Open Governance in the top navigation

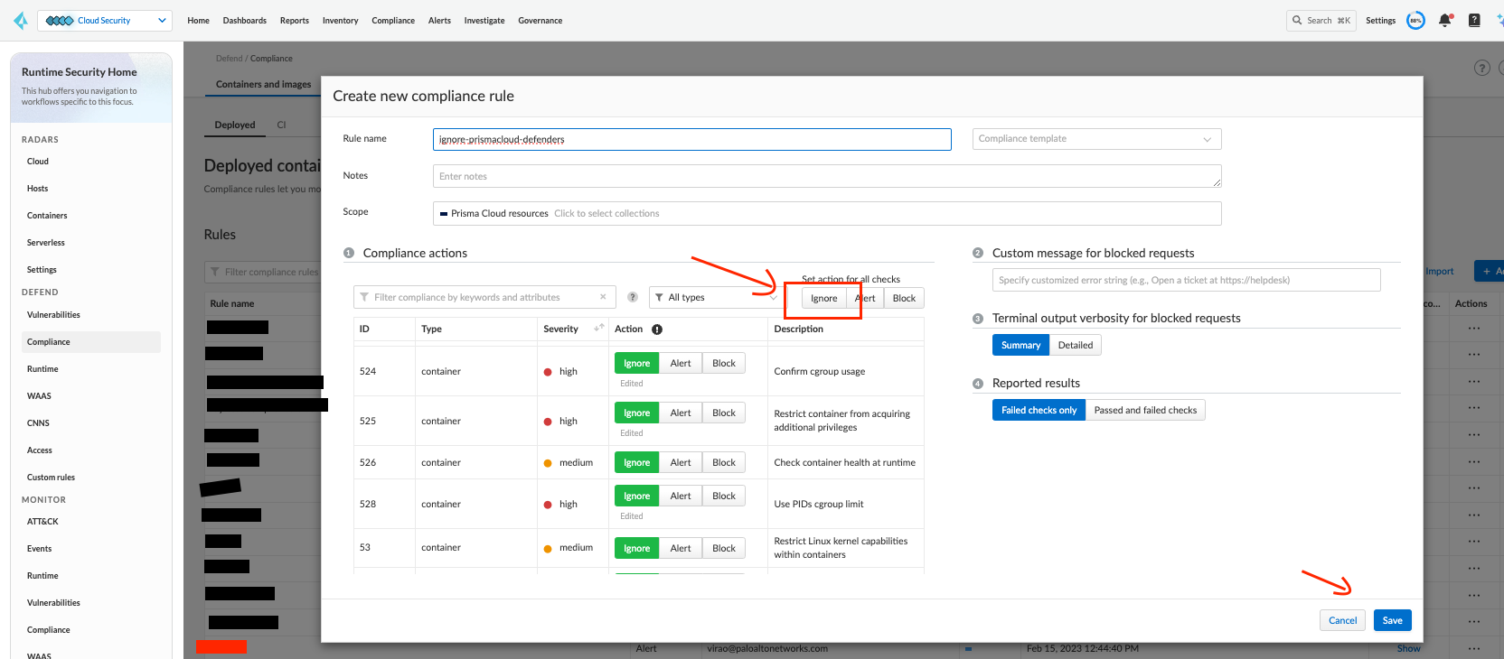[540, 21]
